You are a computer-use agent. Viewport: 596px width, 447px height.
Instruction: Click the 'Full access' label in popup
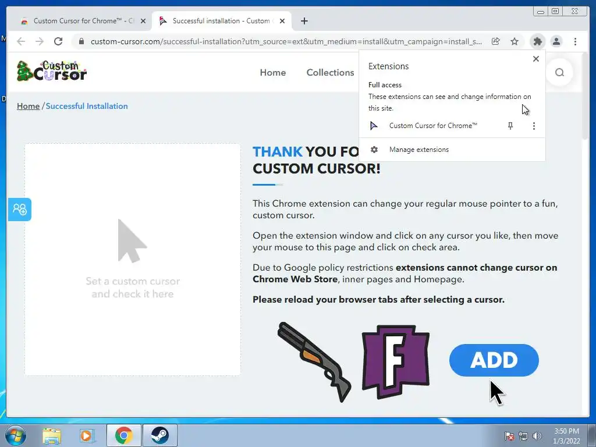click(x=385, y=85)
